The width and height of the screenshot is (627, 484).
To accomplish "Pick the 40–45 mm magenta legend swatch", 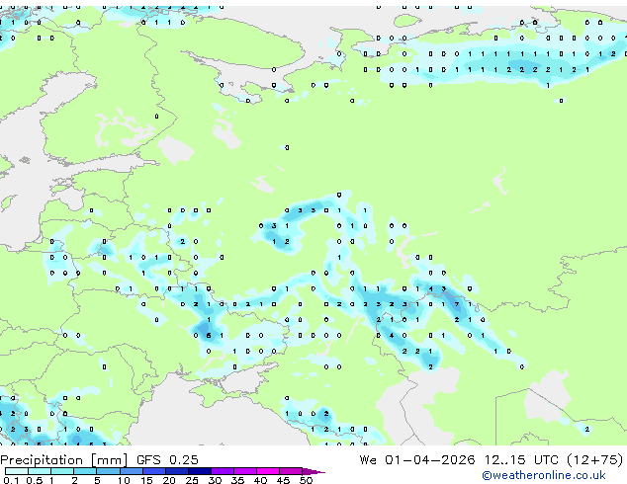I will pyautogui.click(x=268, y=471).
